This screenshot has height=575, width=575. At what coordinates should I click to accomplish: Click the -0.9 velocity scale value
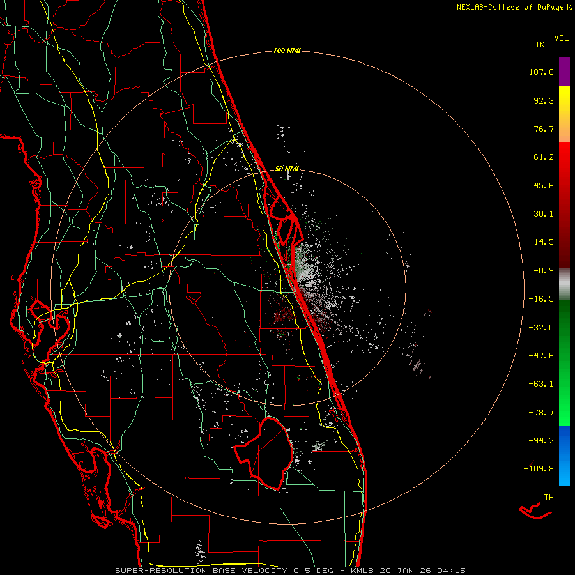(544, 271)
